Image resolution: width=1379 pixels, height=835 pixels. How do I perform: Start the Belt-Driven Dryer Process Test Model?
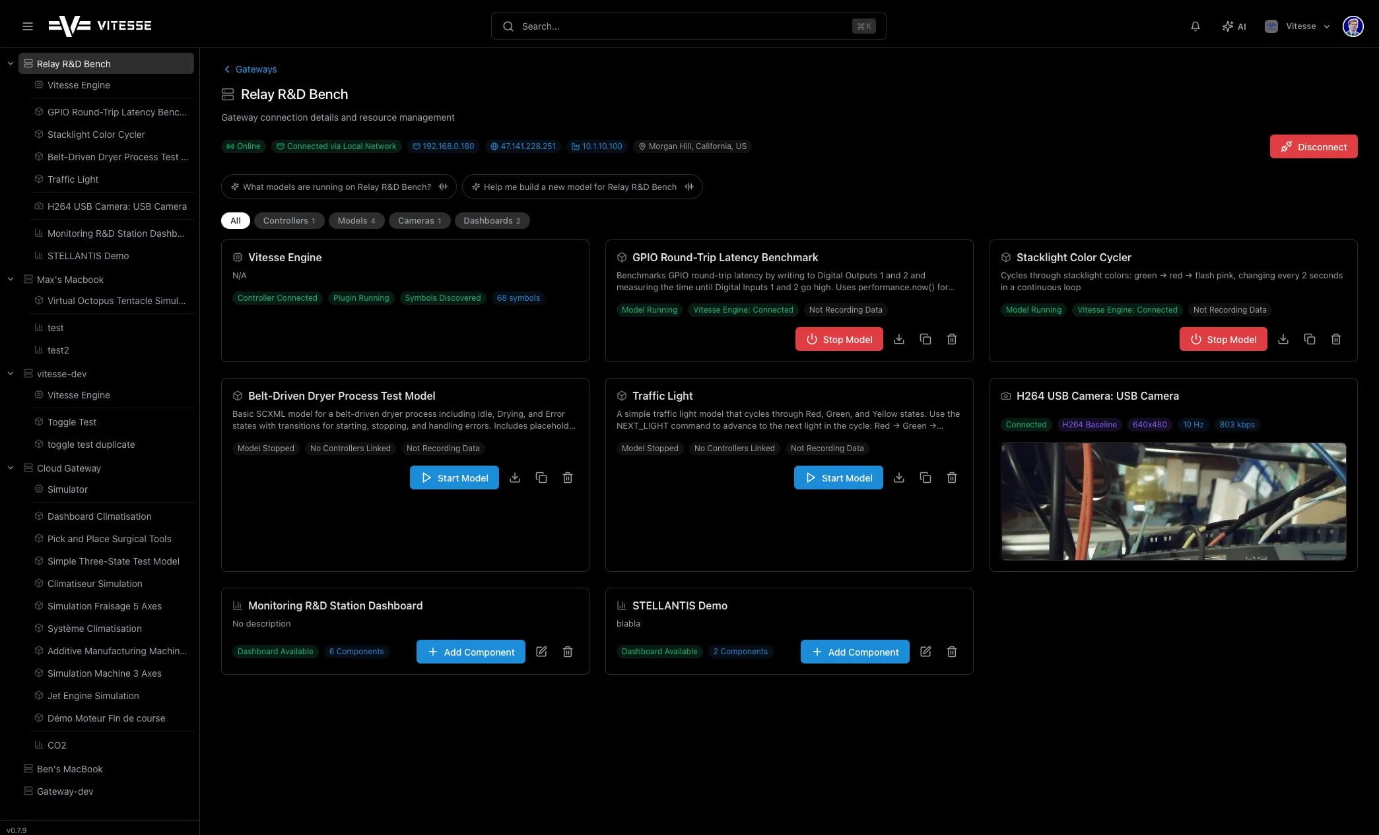coord(454,478)
